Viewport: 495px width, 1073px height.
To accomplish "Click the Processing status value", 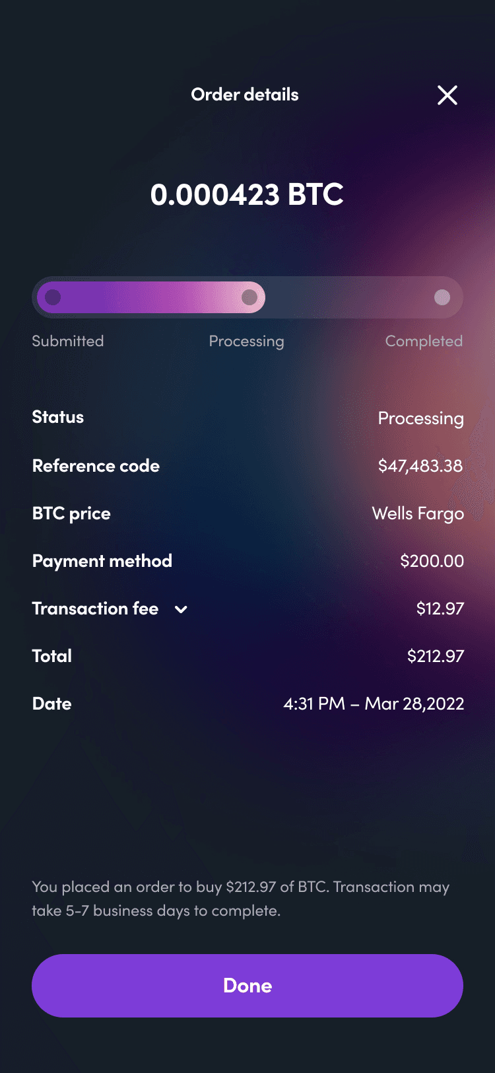I will click(420, 418).
